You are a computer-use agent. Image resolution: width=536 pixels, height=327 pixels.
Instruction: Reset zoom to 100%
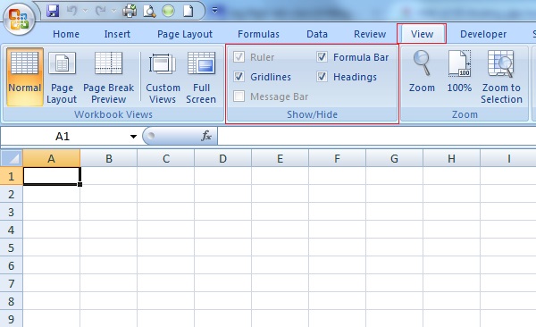click(459, 71)
